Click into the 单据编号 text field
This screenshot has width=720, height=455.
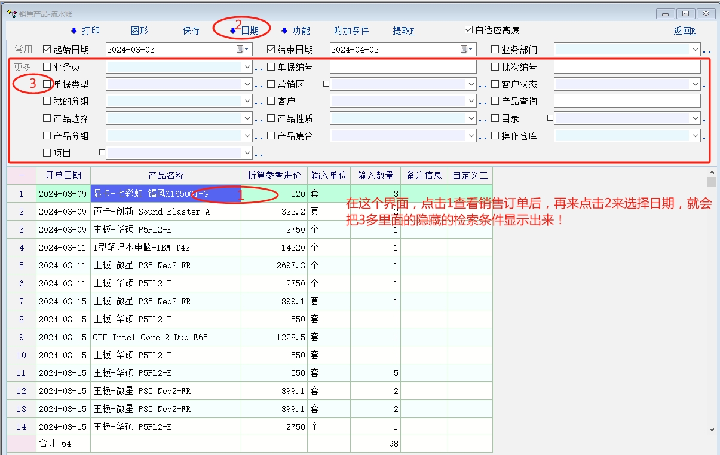403,67
